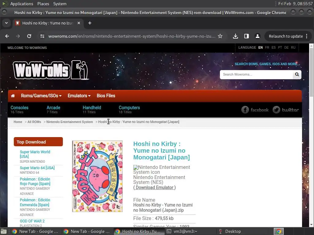Click the WoWroms logo

click(51, 70)
